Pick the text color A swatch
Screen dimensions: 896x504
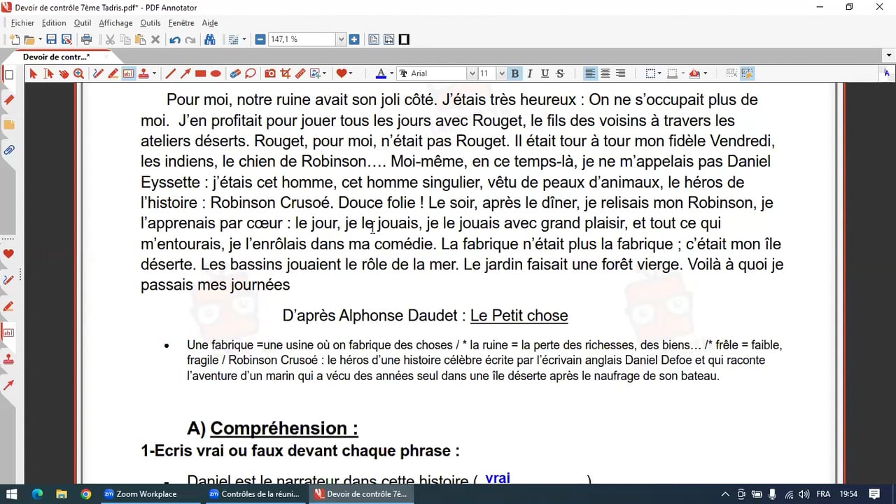click(x=381, y=73)
